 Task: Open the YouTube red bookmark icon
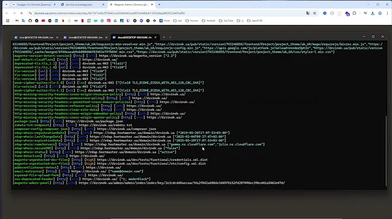(x=43, y=21)
